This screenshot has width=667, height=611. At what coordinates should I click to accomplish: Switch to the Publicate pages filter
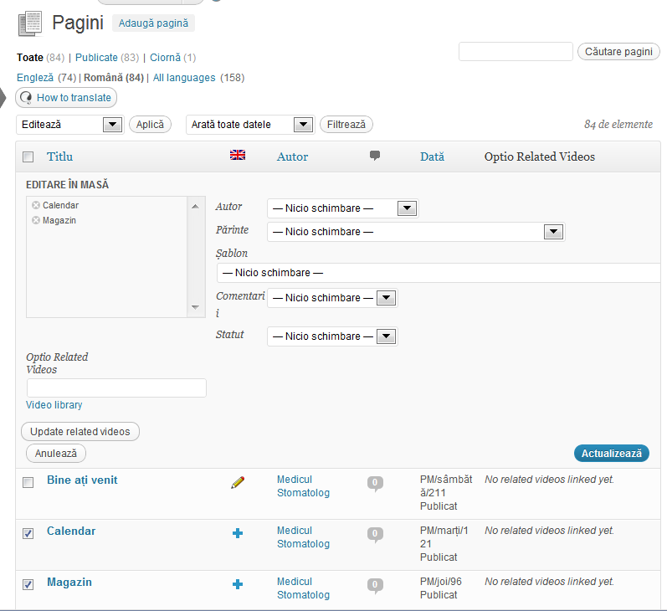(x=96, y=58)
